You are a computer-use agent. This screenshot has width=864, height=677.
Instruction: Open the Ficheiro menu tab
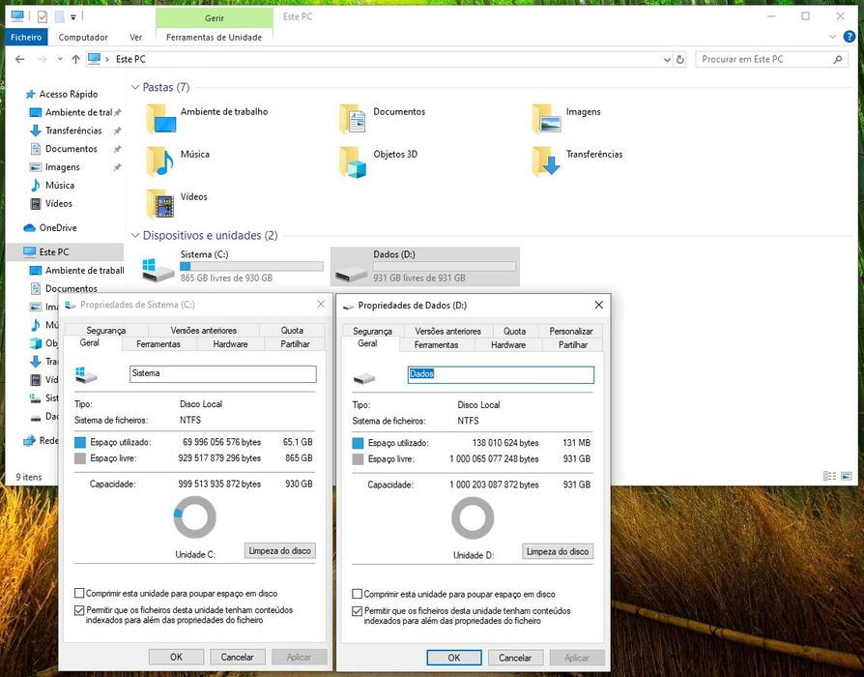(x=26, y=37)
